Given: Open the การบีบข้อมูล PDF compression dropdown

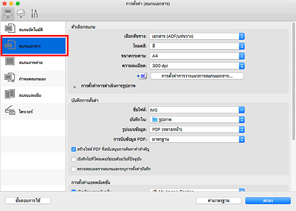Looking at the screenshot, I should pos(197,139).
